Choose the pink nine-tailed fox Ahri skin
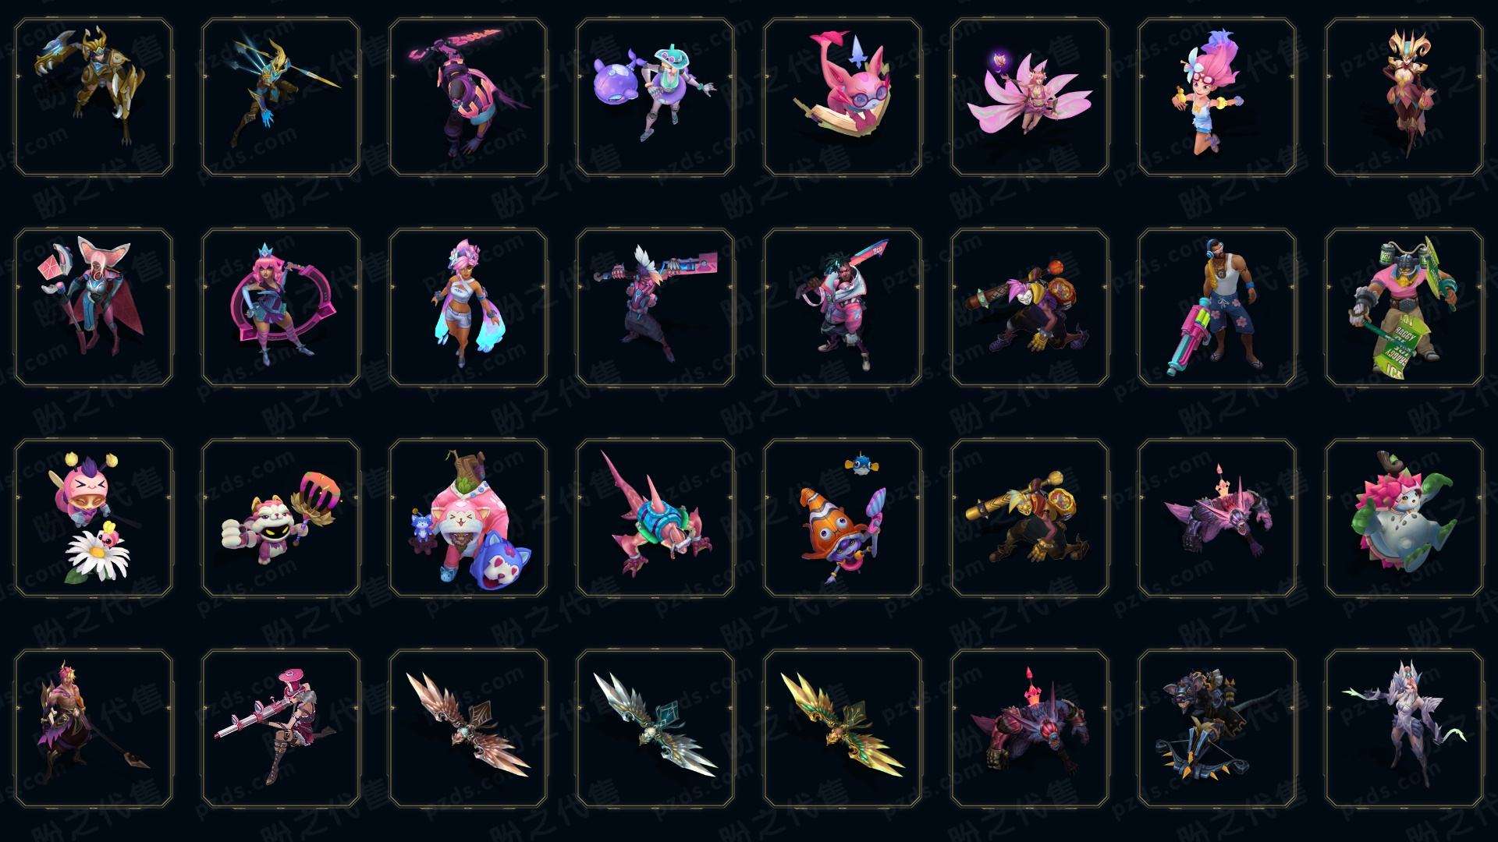 click(x=1030, y=97)
